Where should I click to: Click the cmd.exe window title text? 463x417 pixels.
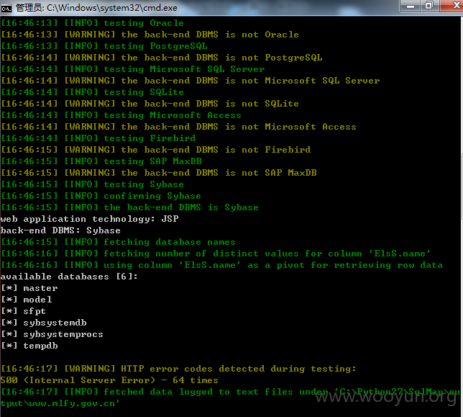(96, 8)
